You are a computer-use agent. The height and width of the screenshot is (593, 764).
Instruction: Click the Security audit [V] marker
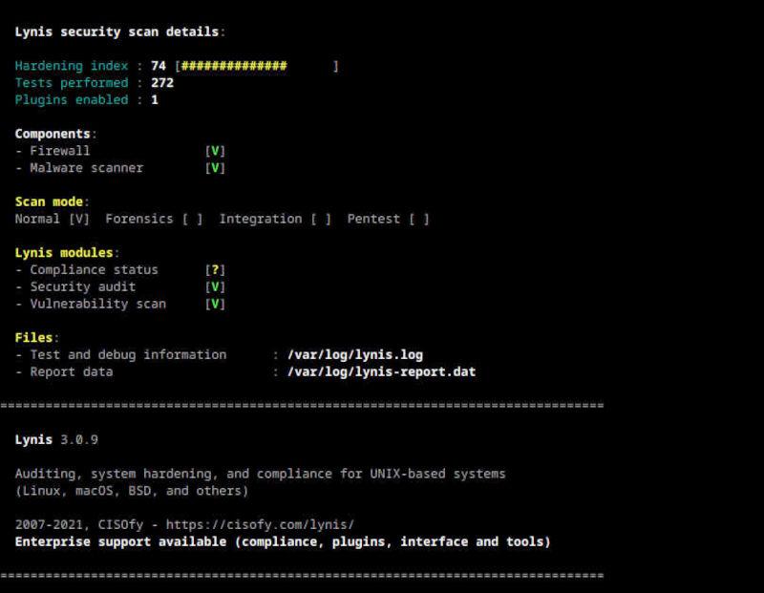pyautogui.click(x=216, y=286)
